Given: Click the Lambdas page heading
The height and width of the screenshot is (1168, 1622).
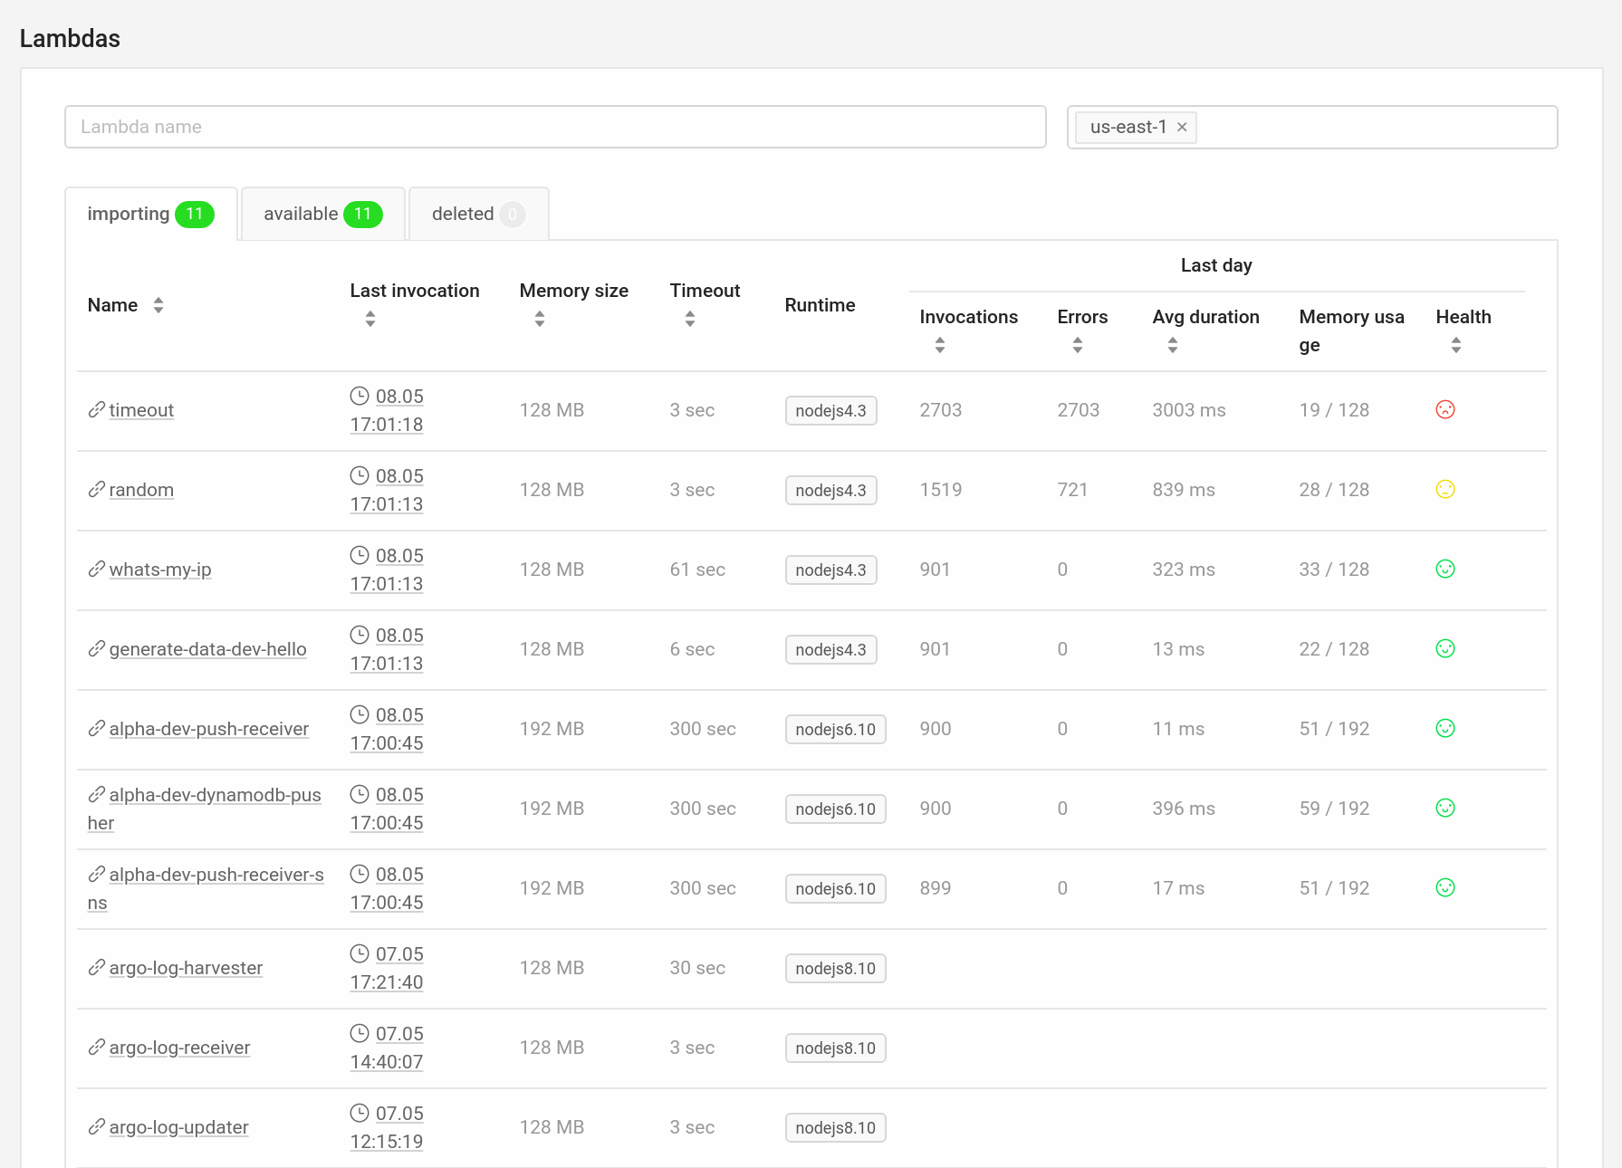Looking at the screenshot, I should pyautogui.click(x=70, y=39).
